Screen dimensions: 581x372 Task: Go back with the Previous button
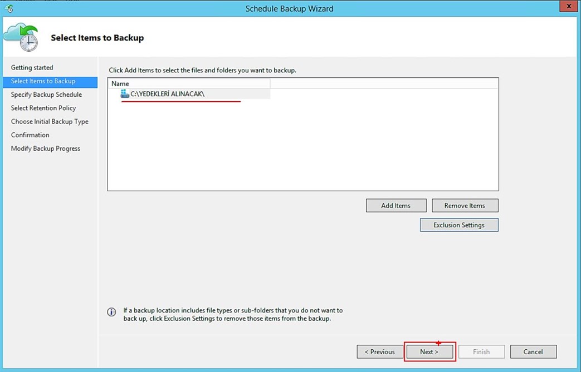coord(380,351)
